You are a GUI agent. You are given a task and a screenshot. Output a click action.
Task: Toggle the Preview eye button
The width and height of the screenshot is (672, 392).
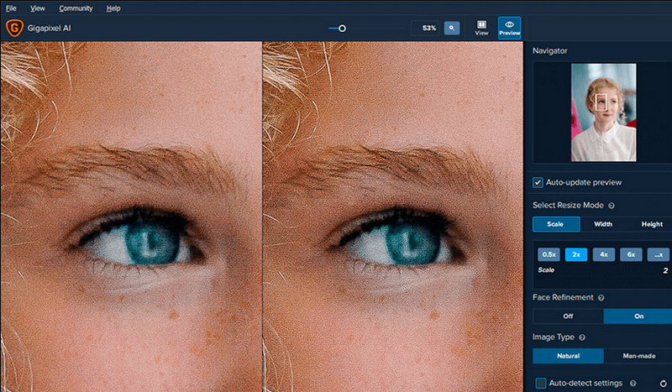click(x=509, y=28)
